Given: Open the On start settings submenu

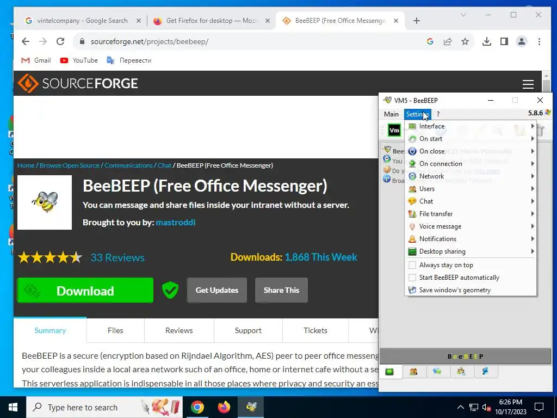Looking at the screenshot, I should click(x=471, y=139).
